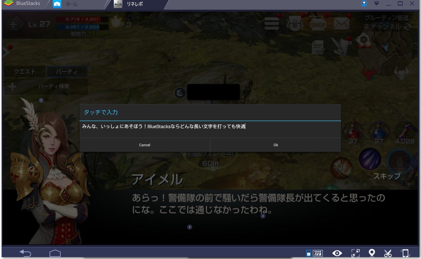Click the character portrait compass icon

coord(14,24)
